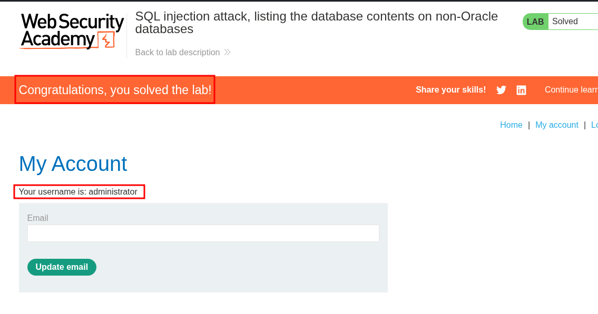Image resolution: width=598 pixels, height=314 pixels.
Task: Click Continue learning link in banner
Action: pos(571,90)
